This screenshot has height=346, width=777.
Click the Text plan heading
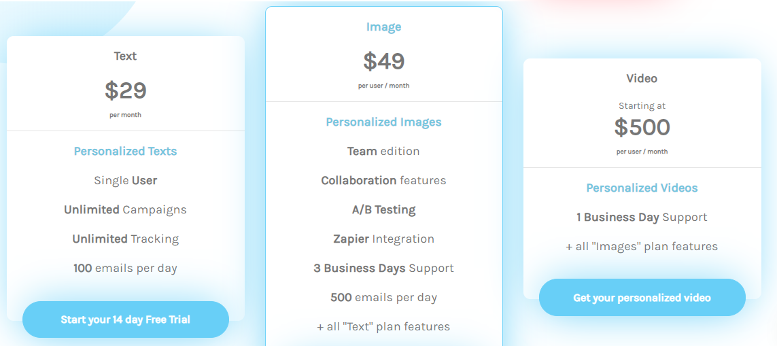(x=125, y=56)
